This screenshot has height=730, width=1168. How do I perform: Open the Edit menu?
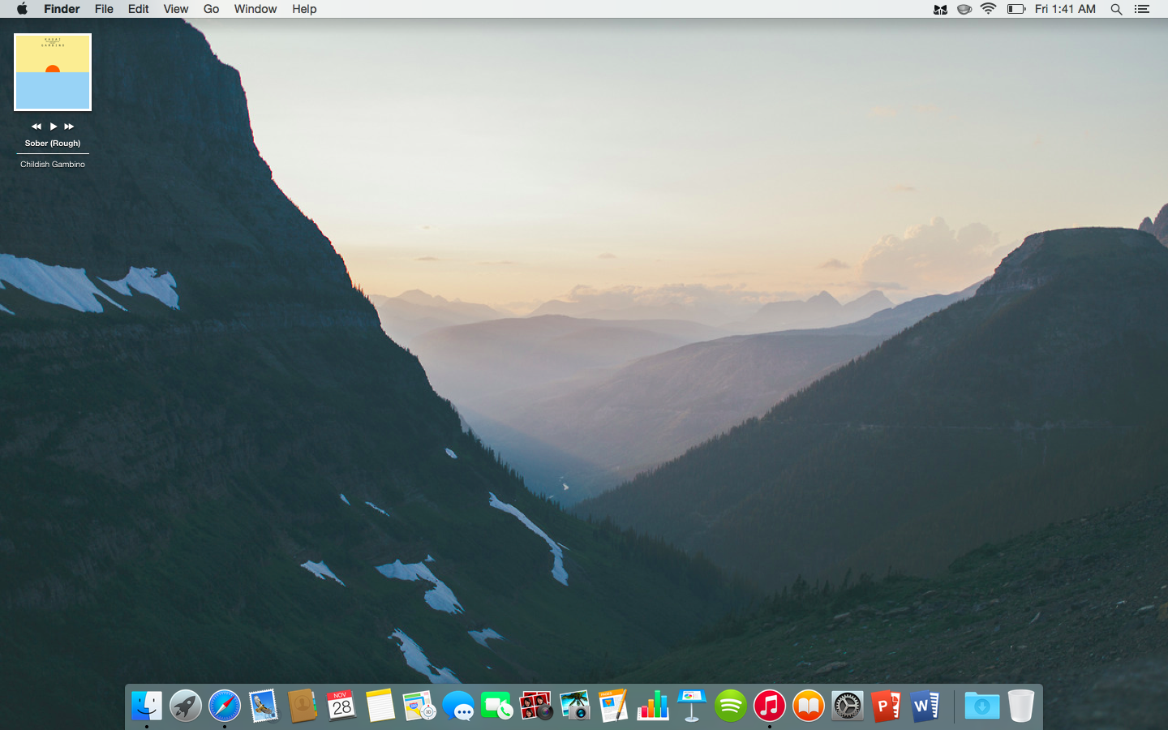139,9
